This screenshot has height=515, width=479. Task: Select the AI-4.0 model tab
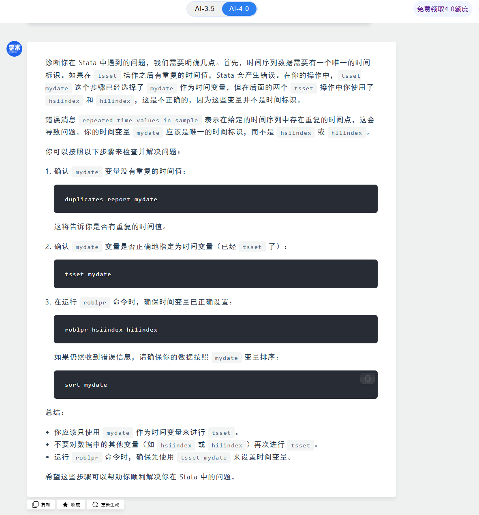[x=239, y=9]
